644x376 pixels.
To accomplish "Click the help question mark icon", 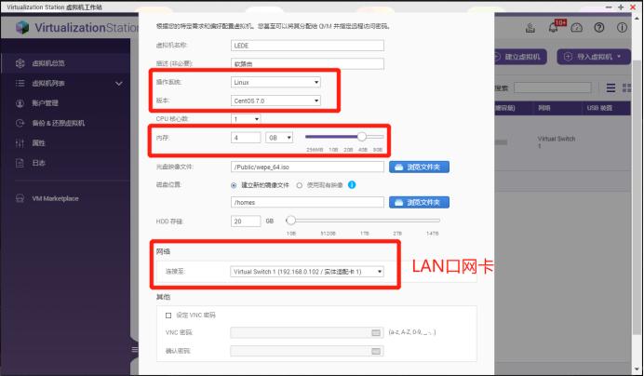I will click(x=599, y=28).
